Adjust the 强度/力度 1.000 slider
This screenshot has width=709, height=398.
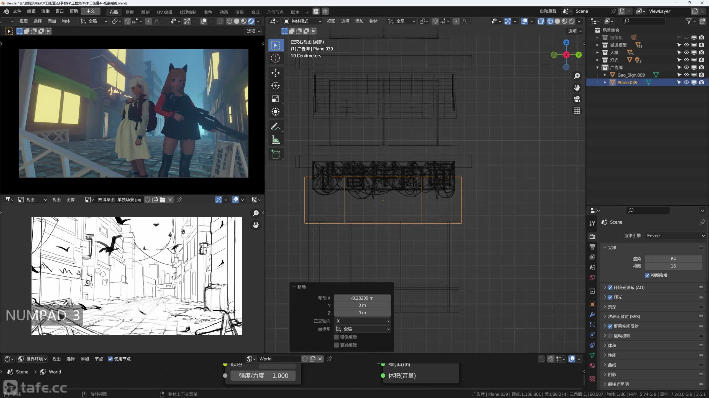[x=263, y=376]
